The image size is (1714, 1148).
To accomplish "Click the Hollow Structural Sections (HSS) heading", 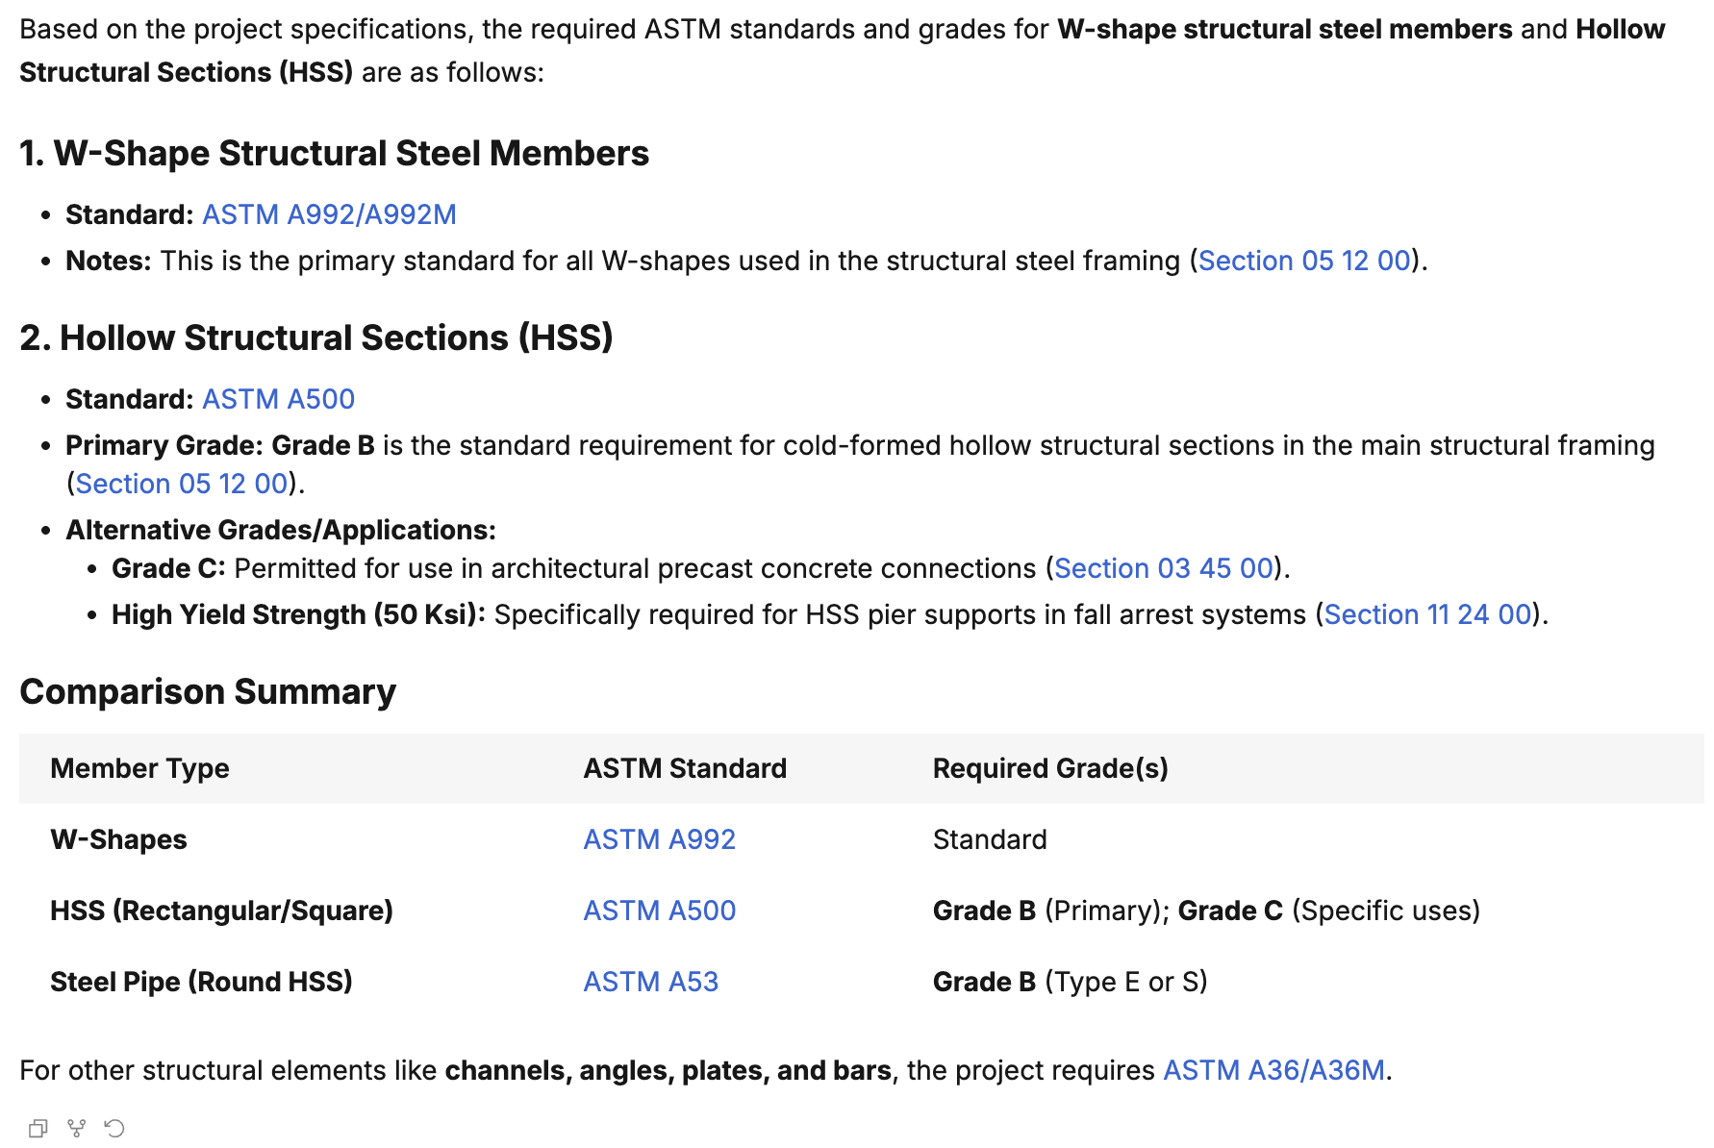I will click(x=316, y=338).
